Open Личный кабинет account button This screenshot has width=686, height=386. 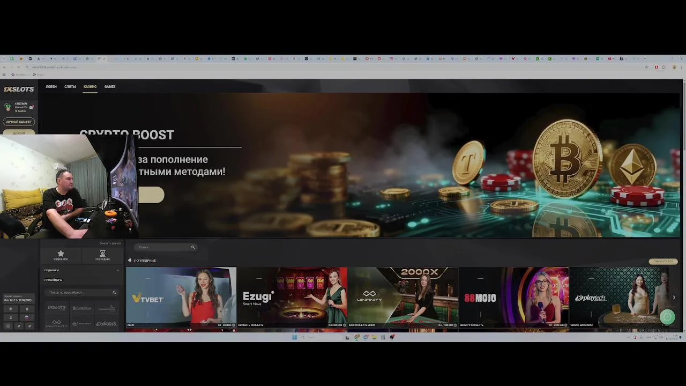[x=19, y=122]
